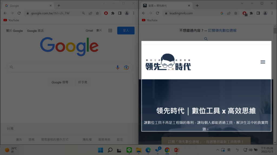
Task: Share the leadingmrk.com page
Action: click(229, 13)
